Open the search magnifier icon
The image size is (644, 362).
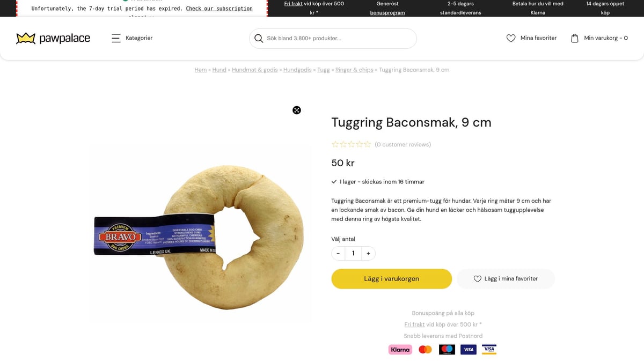[x=259, y=38]
